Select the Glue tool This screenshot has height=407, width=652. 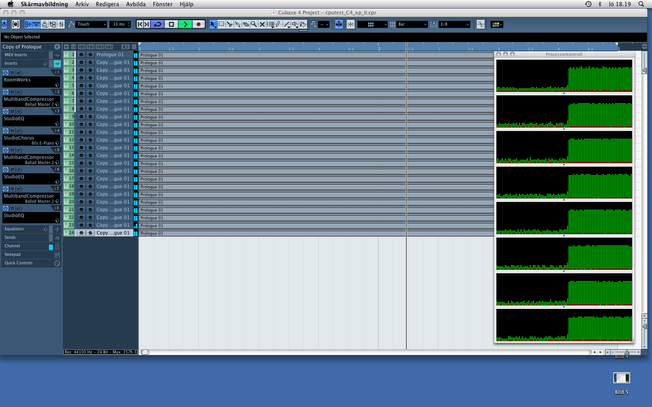(x=238, y=24)
